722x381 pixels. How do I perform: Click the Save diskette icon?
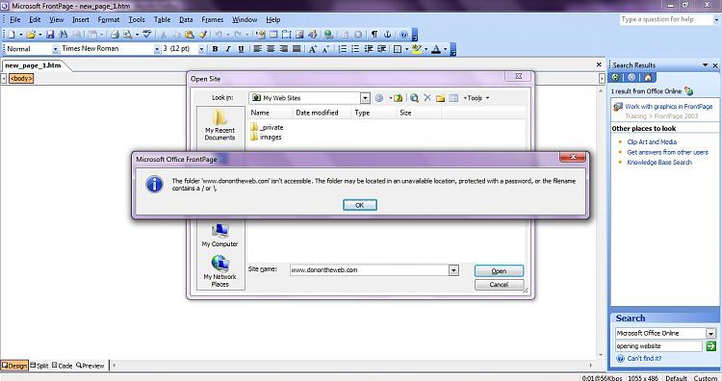[x=50, y=35]
